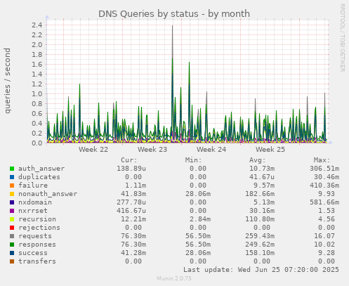Image resolution: width=349 pixels, height=286 pixels.
Task: Click the 'nxdomain' legend label
Action: click(x=35, y=202)
